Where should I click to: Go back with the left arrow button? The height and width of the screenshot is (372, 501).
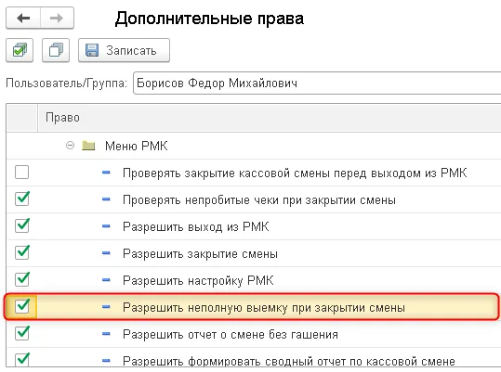(x=23, y=19)
